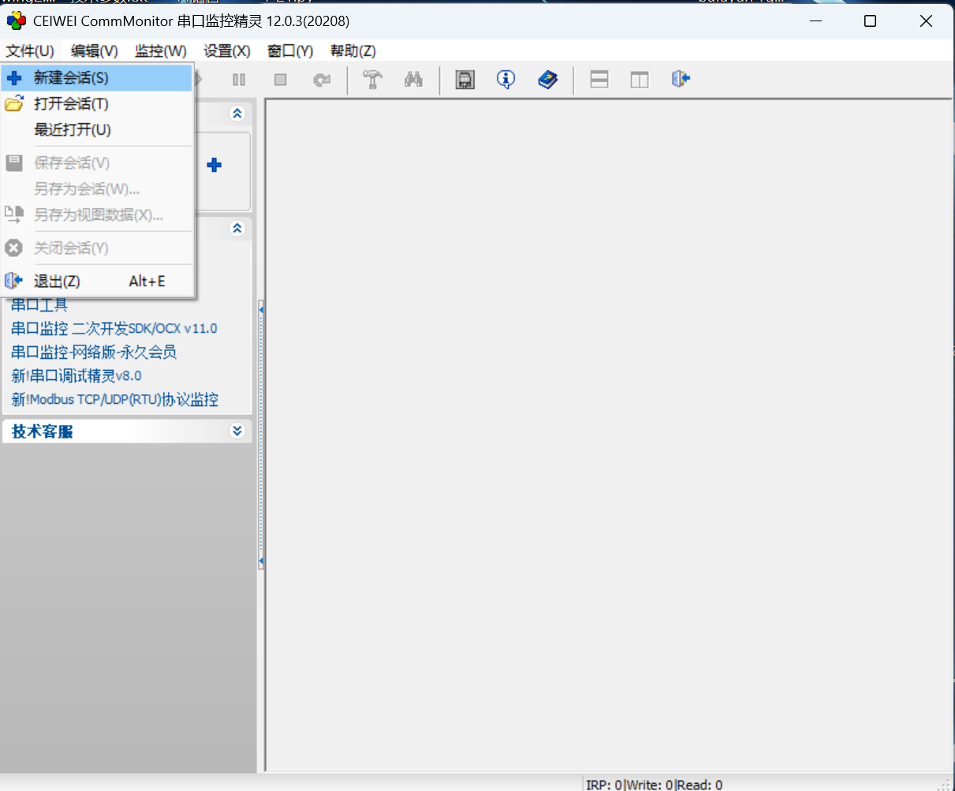Image resolution: width=955 pixels, height=791 pixels.
Task: Click 关闭会话(Y) menu entry
Action: [x=98, y=248]
